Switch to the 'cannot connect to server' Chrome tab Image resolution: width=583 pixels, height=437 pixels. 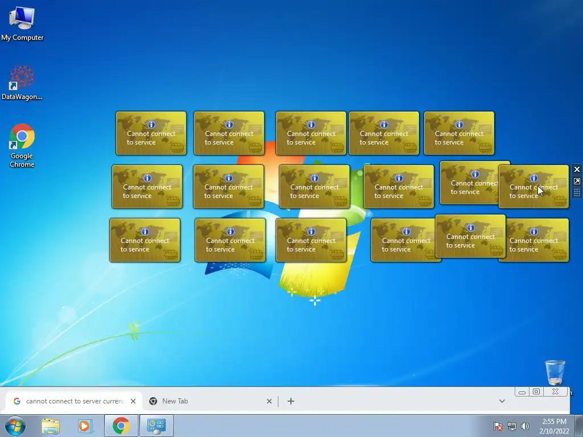tap(73, 401)
